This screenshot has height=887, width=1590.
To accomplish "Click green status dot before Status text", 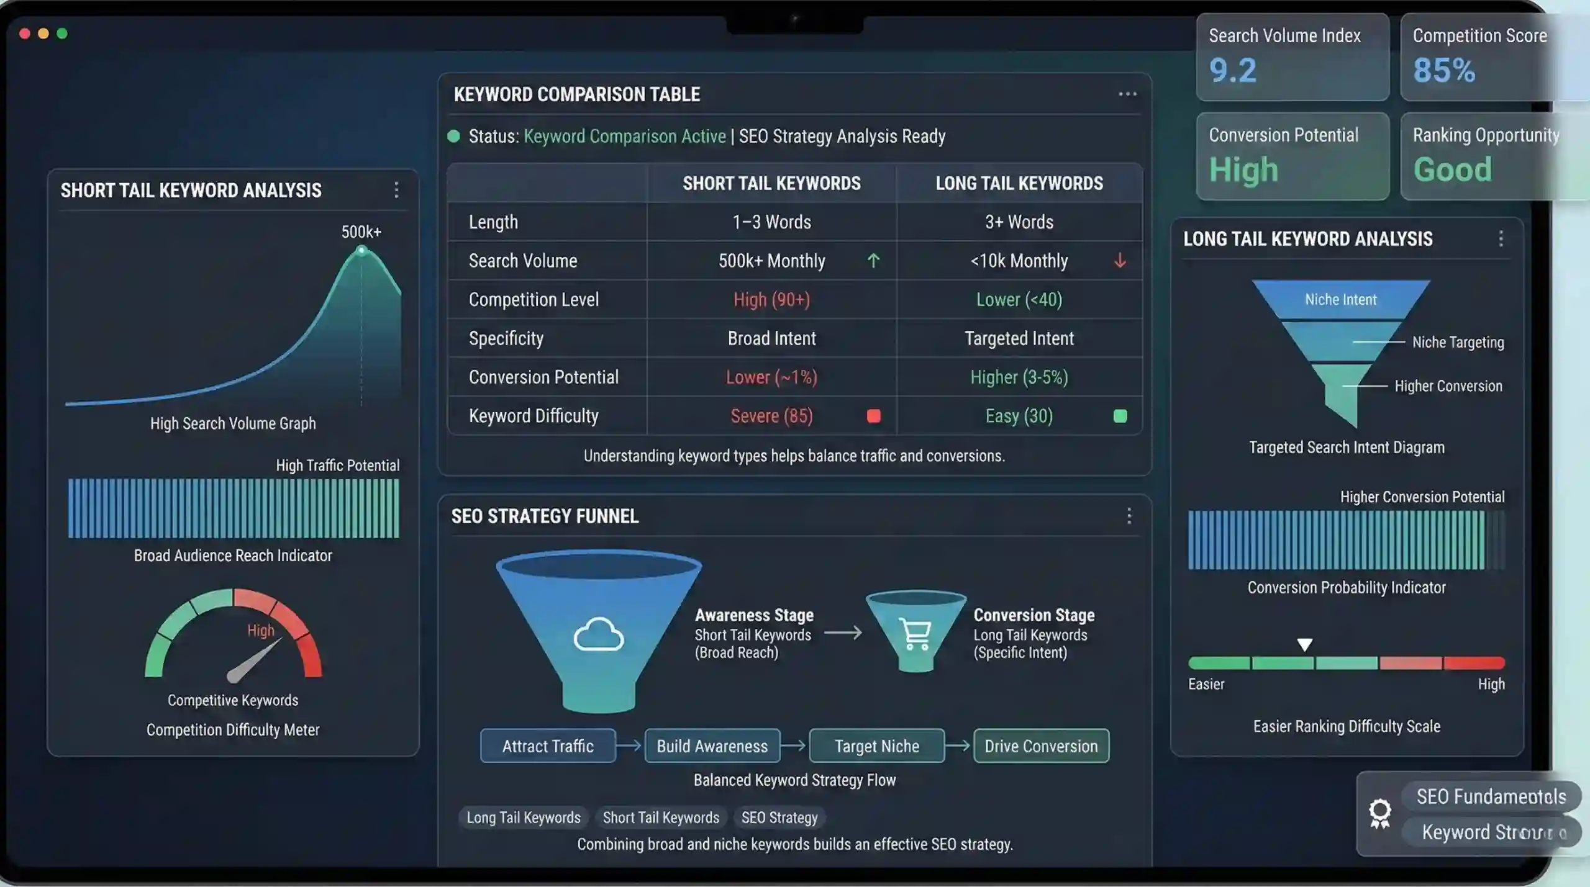I will tap(453, 137).
